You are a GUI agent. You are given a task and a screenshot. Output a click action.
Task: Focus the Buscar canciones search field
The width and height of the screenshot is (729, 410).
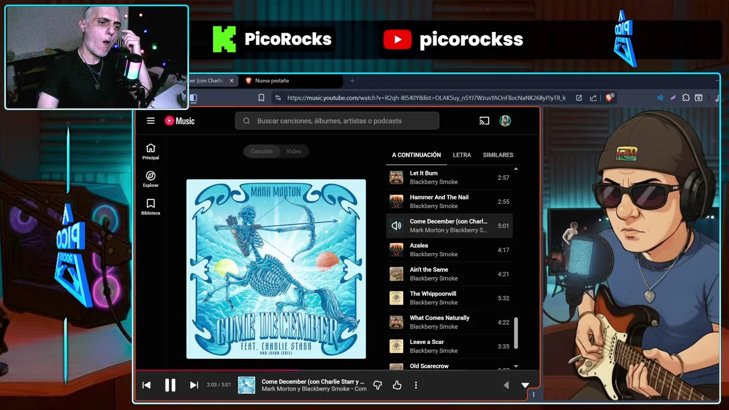pos(337,121)
